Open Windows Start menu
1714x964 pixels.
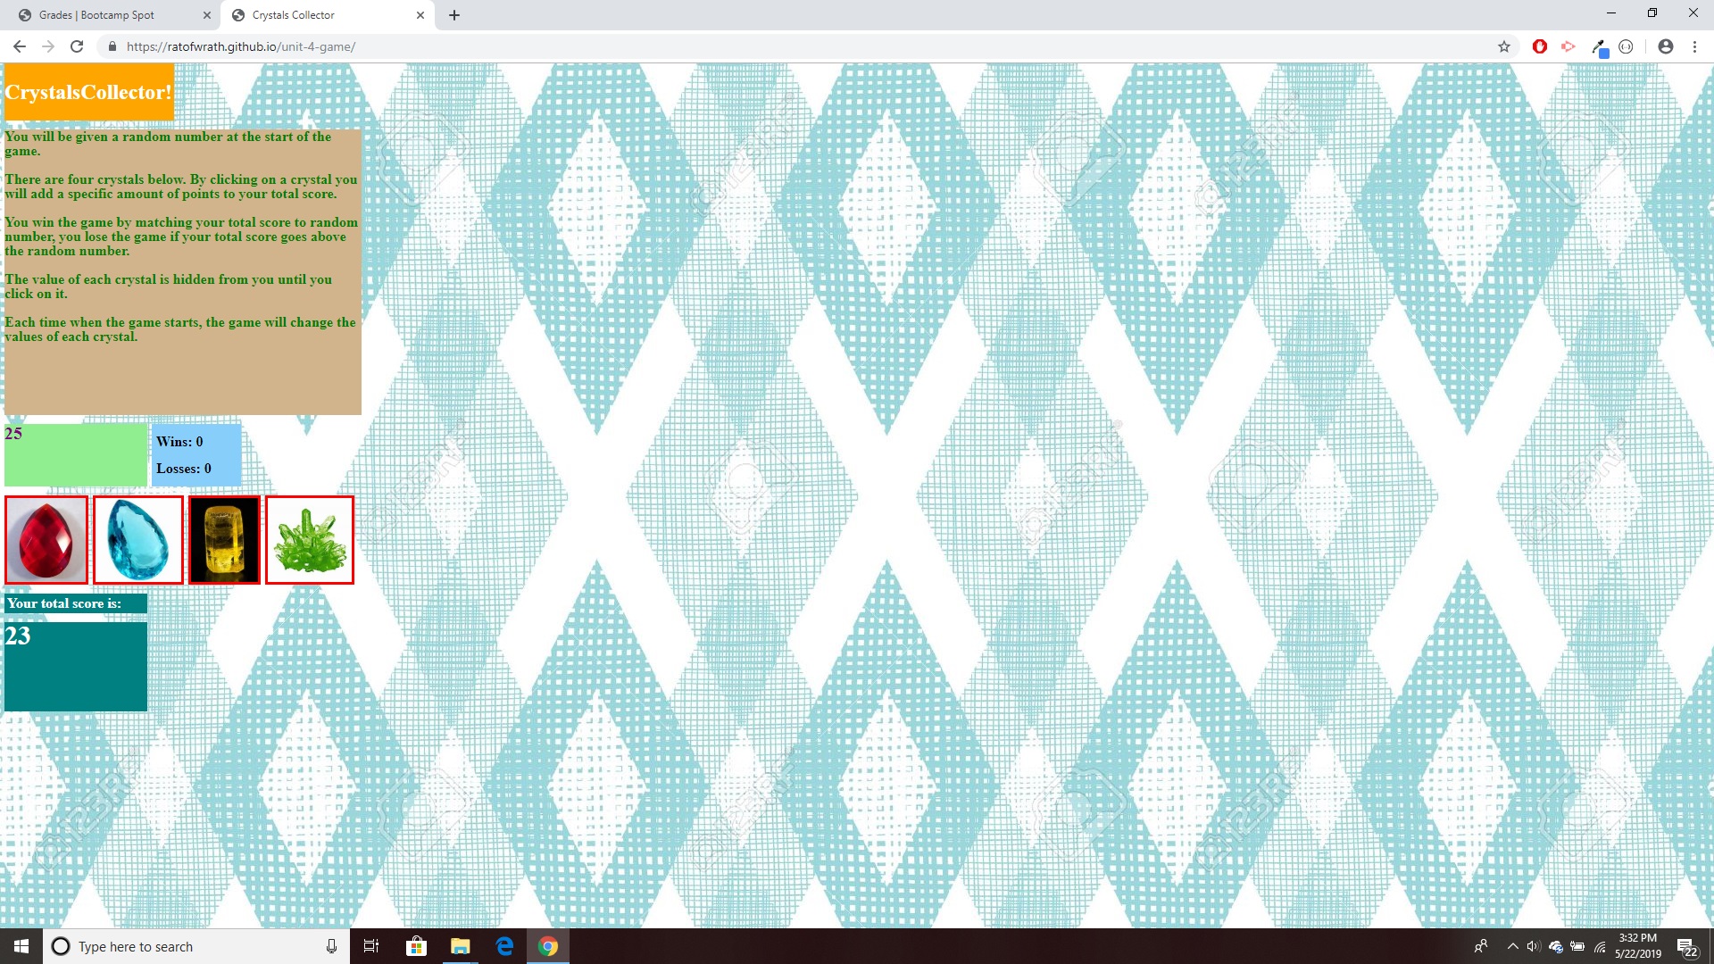coord(21,946)
